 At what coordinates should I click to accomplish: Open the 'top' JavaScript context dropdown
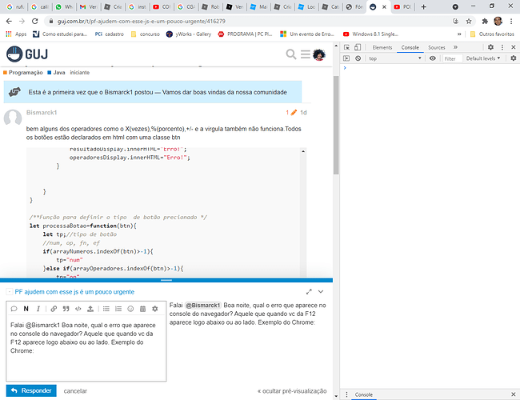tap(395, 58)
